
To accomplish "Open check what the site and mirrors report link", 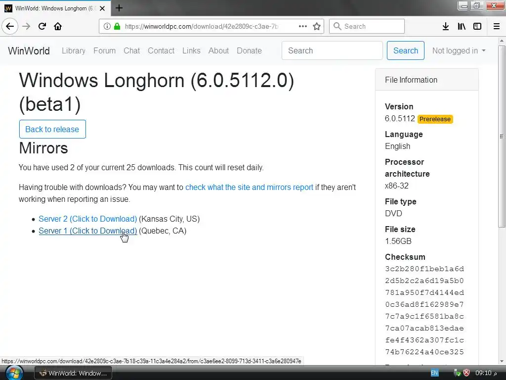I will pos(249,187).
